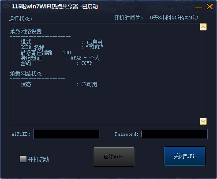
Task: Select the 承载网络设置 heading in status box
Action: 26,31
